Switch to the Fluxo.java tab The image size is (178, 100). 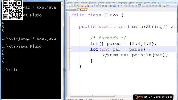tap(83, 10)
